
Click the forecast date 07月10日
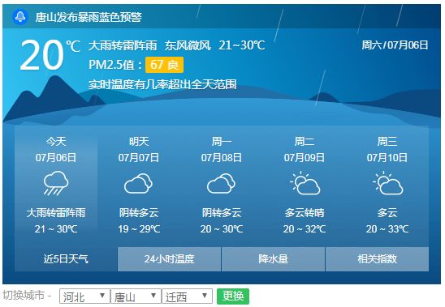[387, 157]
